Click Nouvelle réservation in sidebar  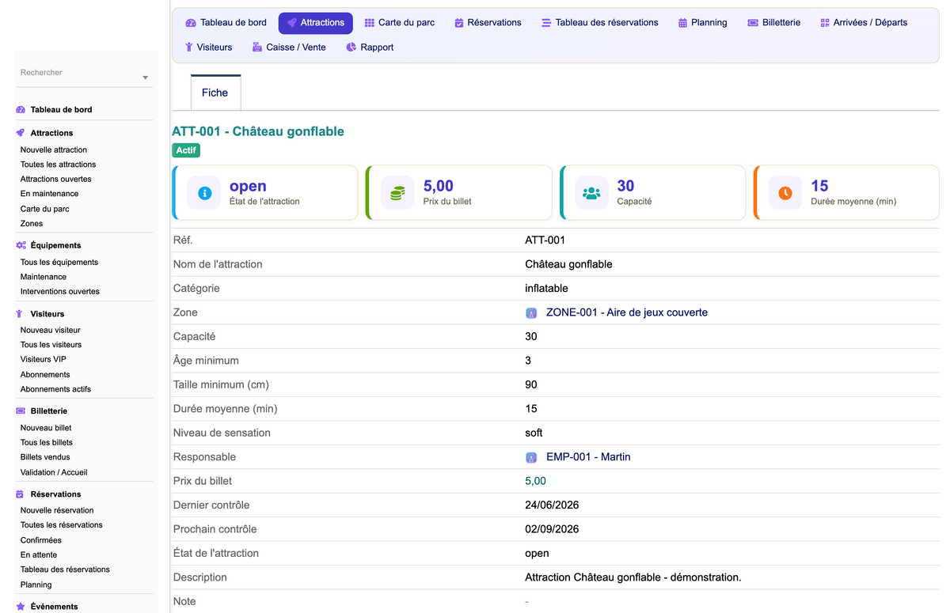pyautogui.click(x=57, y=510)
